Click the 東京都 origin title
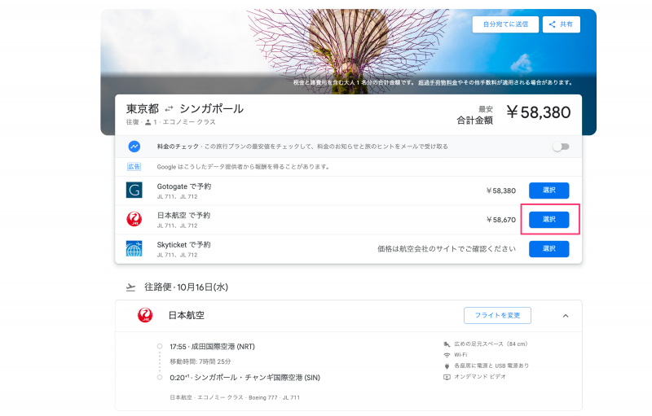The image size is (652, 416). [143, 109]
